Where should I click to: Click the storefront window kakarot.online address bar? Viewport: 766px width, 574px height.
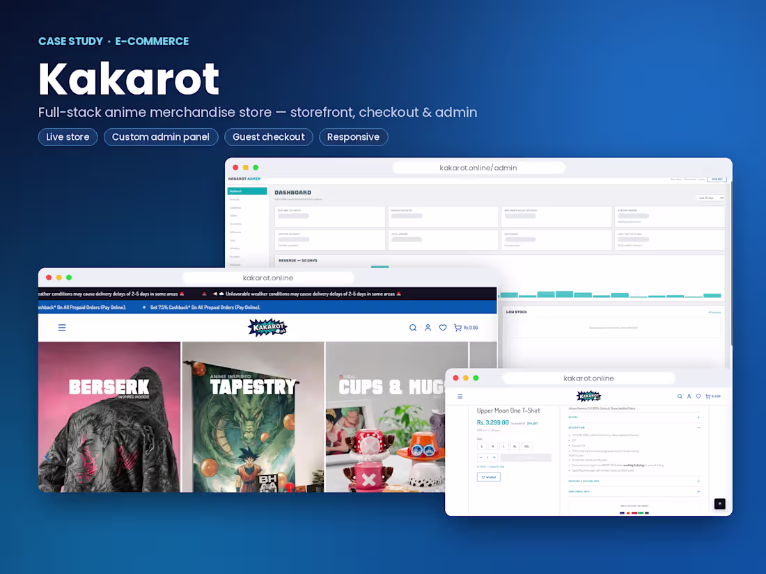pos(268,278)
